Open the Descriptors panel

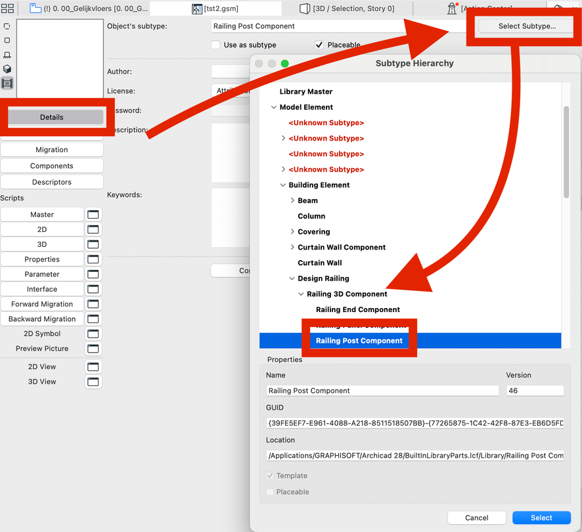coord(52,183)
